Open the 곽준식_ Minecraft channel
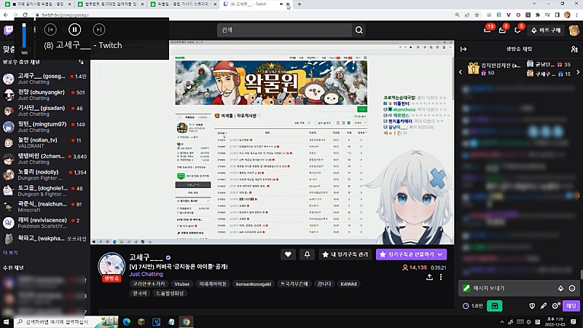The image size is (583, 328). (x=44, y=207)
